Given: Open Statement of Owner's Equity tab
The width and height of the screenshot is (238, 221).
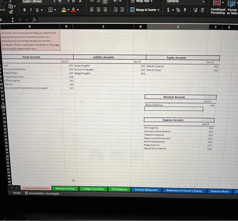Looking at the screenshot, I should [x=184, y=191].
